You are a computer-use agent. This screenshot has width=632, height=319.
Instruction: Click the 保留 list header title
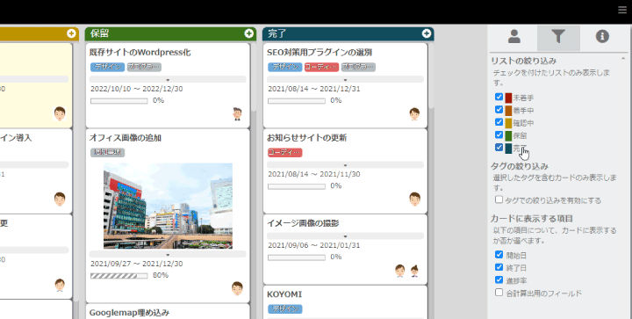[x=99, y=33]
